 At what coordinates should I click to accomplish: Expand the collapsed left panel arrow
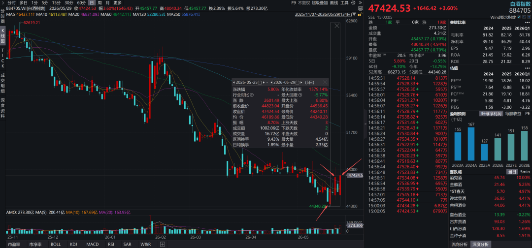tap(366, 124)
